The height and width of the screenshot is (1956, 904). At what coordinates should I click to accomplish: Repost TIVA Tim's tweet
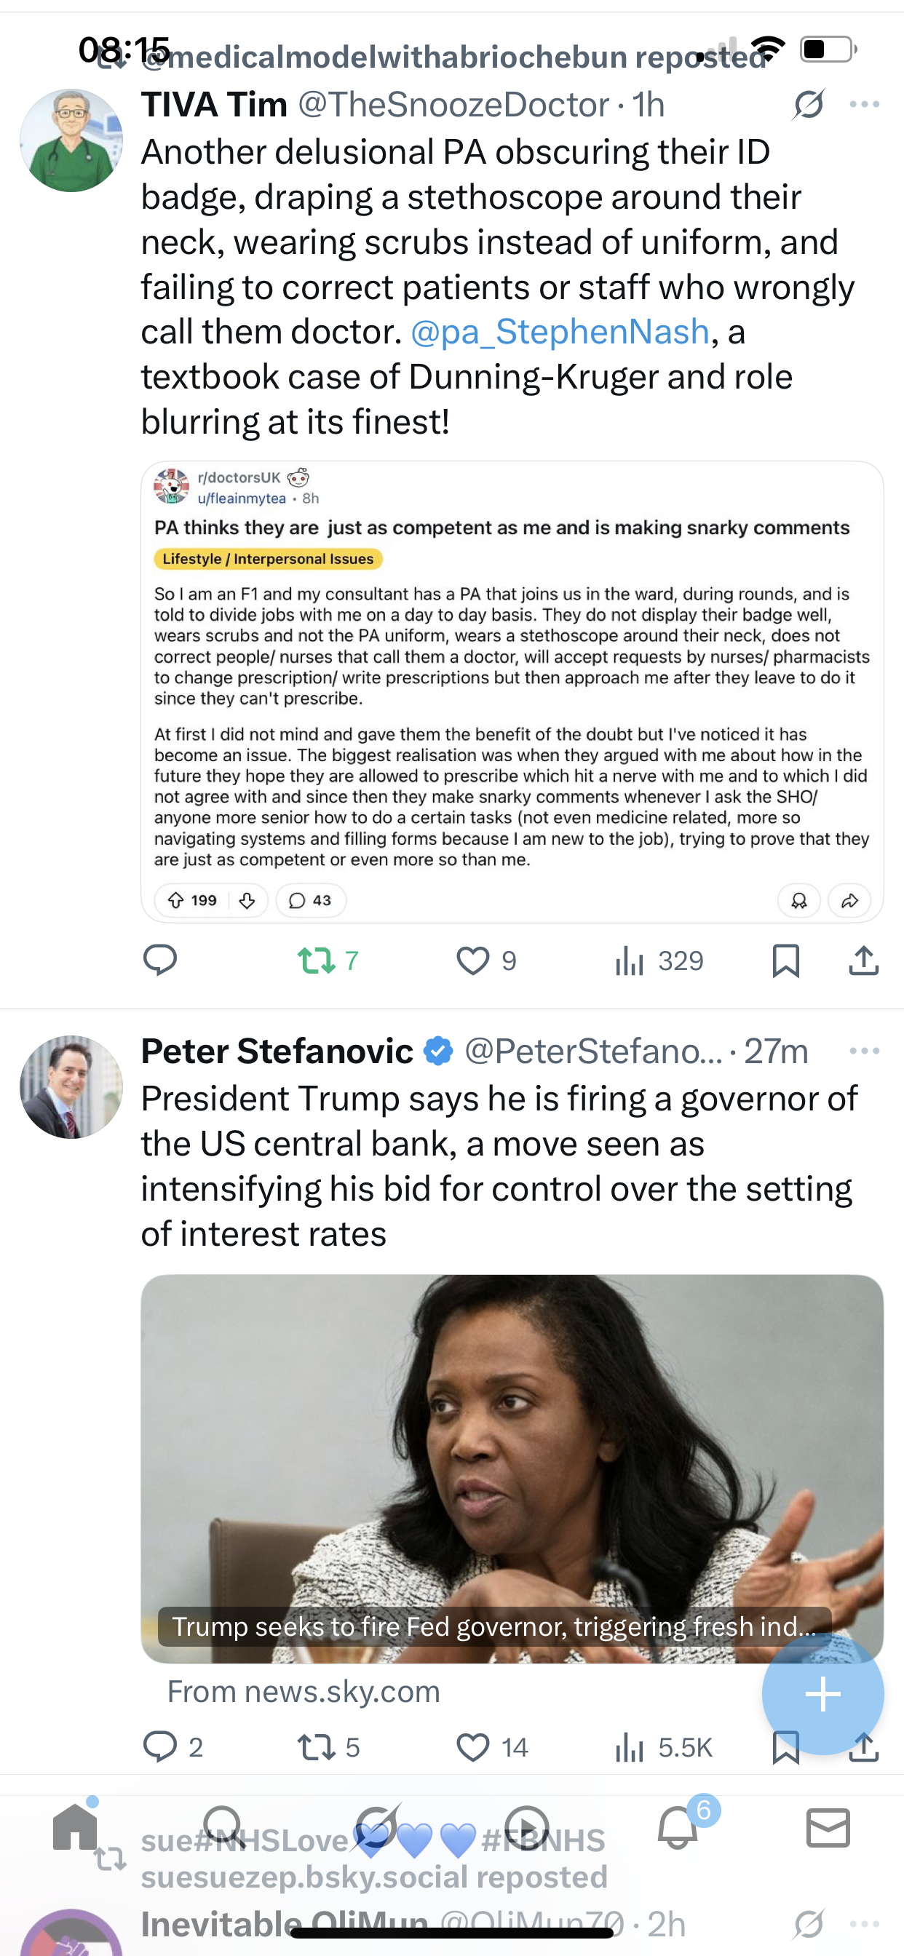click(317, 961)
